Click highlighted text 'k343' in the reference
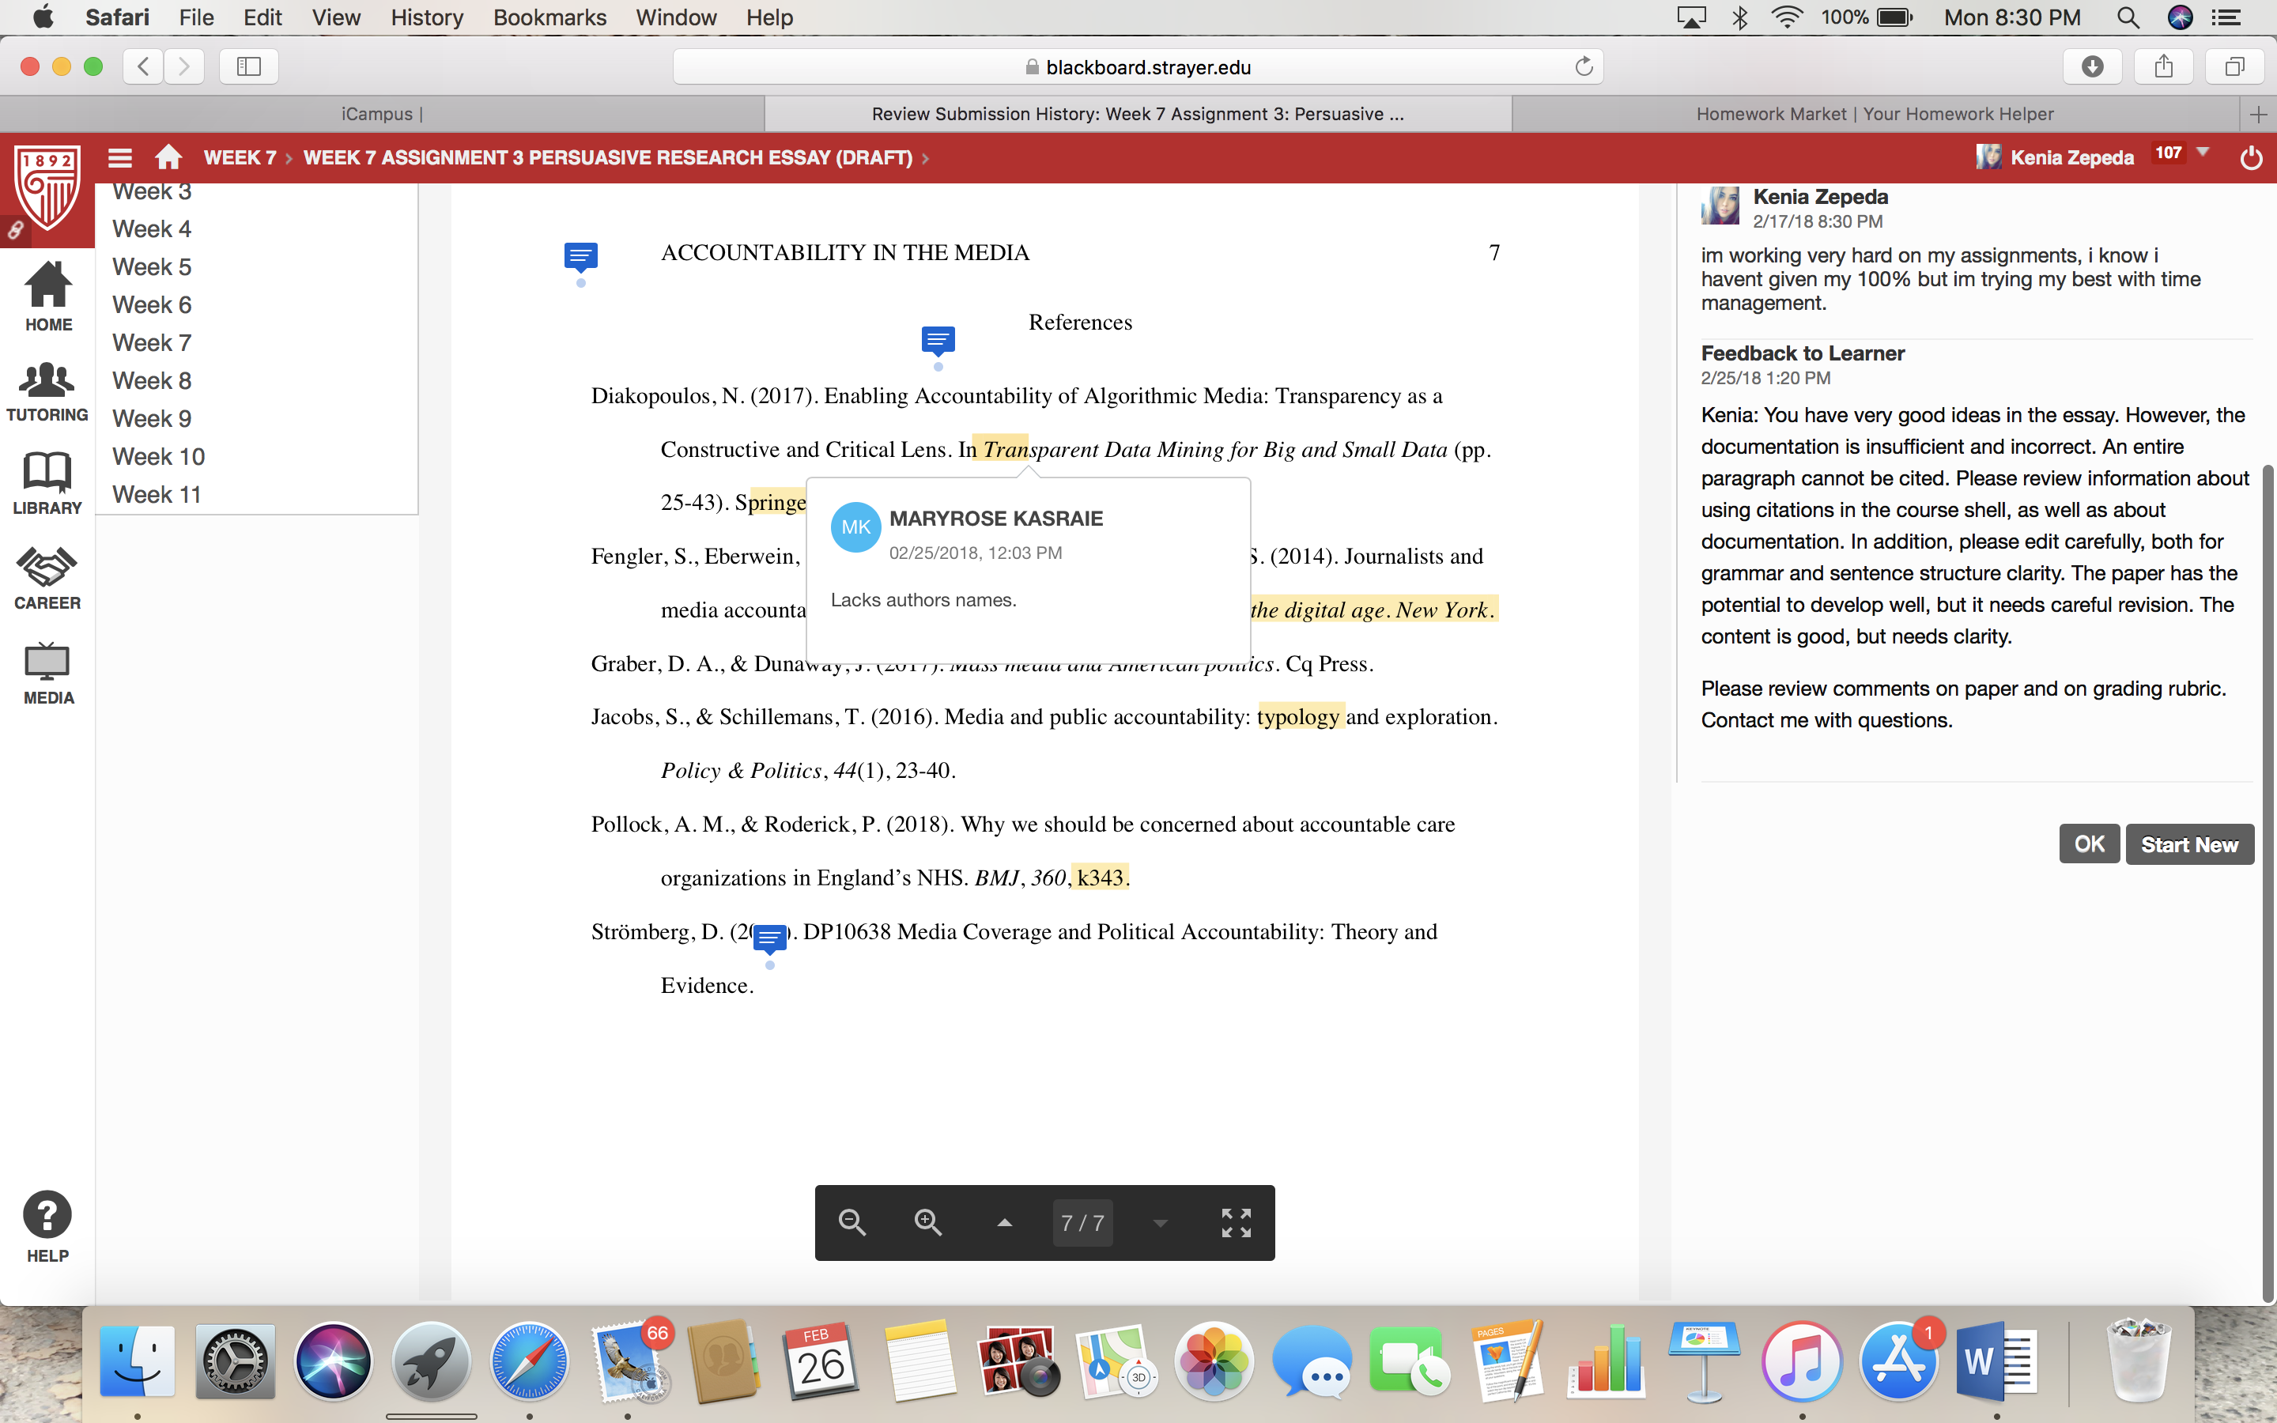2277x1423 pixels. click(1100, 878)
